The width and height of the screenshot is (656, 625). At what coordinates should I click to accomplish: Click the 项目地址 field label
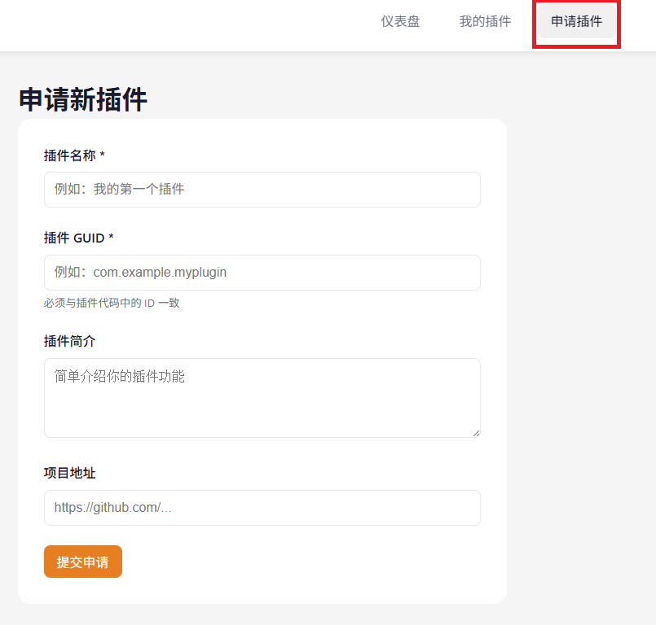tap(70, 473)
